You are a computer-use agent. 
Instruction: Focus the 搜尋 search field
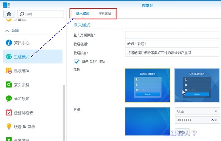(40, 14)
